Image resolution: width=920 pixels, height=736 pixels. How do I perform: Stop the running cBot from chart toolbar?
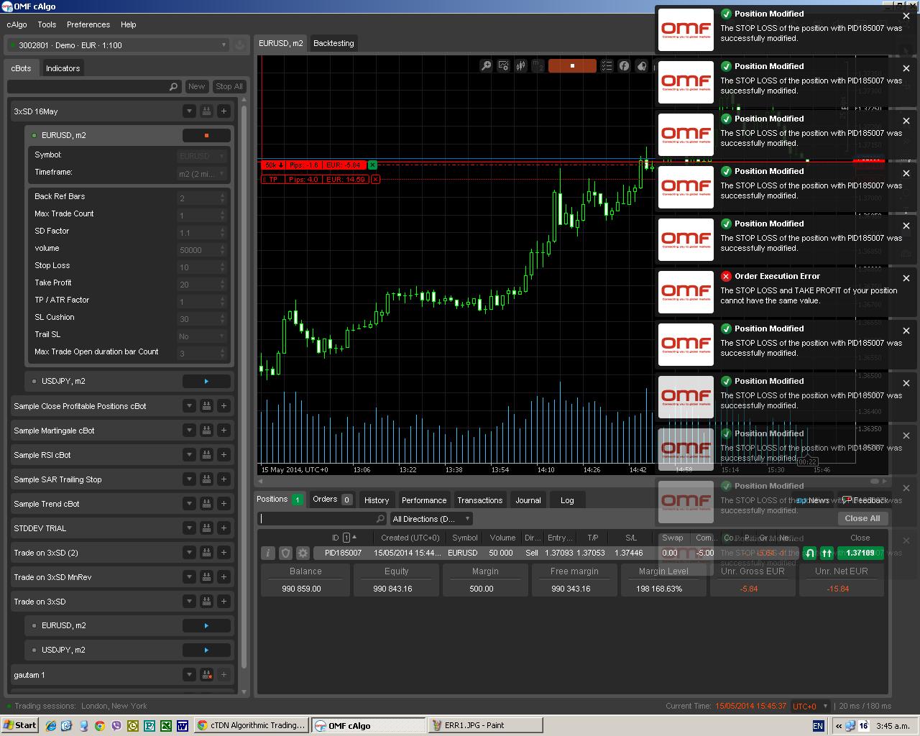click(x=572, y=65)
